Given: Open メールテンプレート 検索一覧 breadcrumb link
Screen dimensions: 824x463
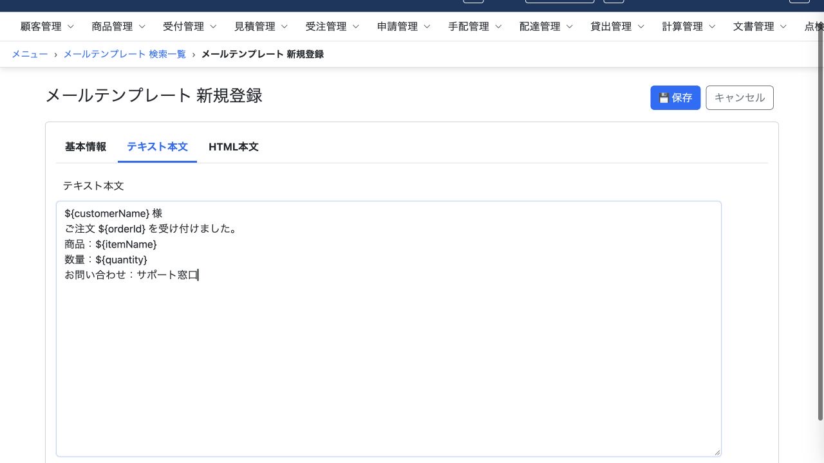Looking at the screenshot, I should (x=124, y=54).
